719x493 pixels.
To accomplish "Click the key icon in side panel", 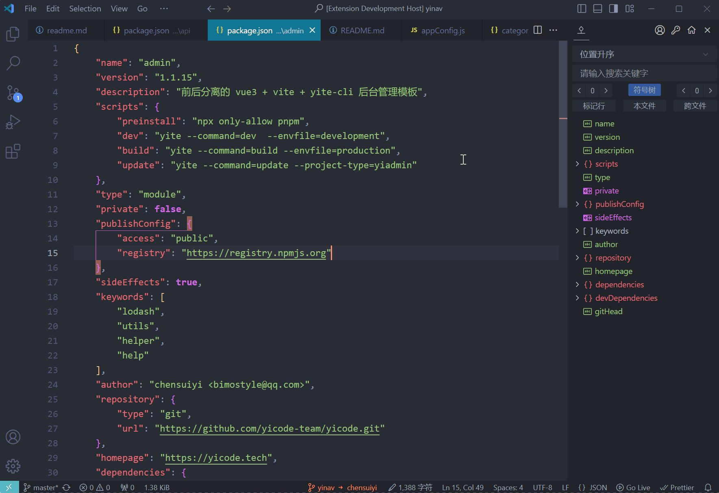I will (x=676, y=30).
